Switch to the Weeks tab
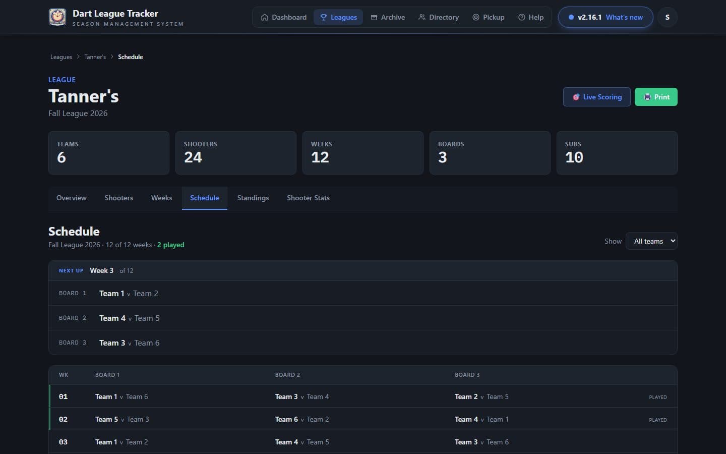Image resolution: width=726 pixels, height=454 pixels. (x=161, y=198)
